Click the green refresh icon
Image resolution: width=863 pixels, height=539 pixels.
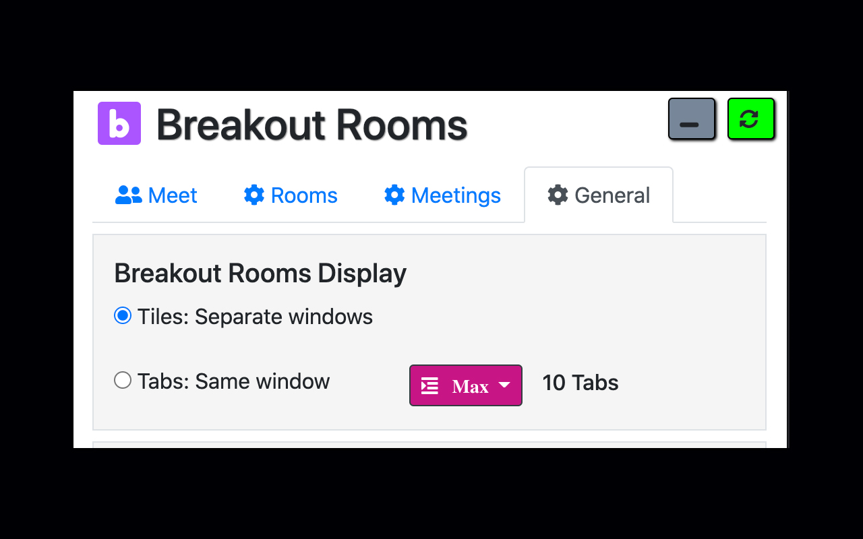(x=751, y=118)
